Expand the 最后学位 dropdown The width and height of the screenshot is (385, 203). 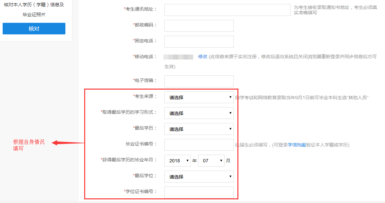point(199,177)
